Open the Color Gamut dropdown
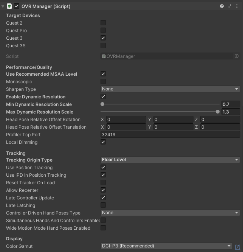 [x=166, y=246]
